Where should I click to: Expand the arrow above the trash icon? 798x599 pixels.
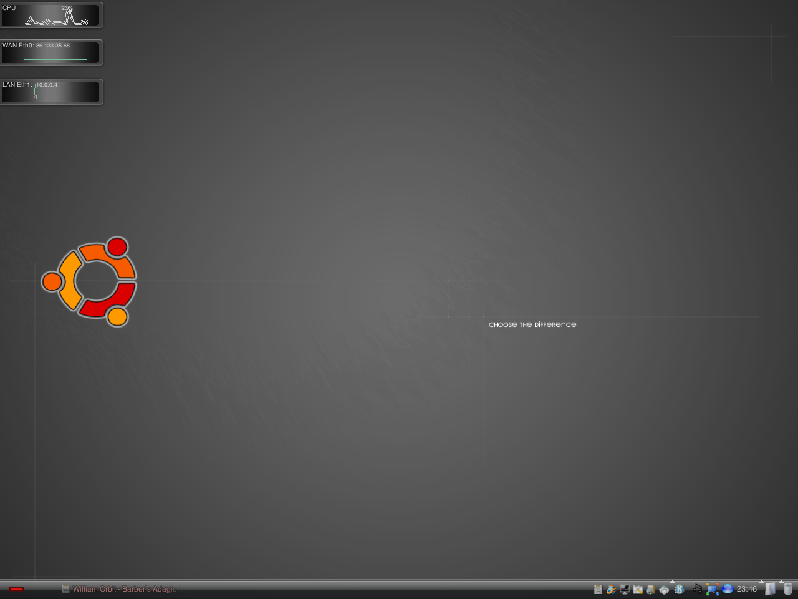(781, 582)
